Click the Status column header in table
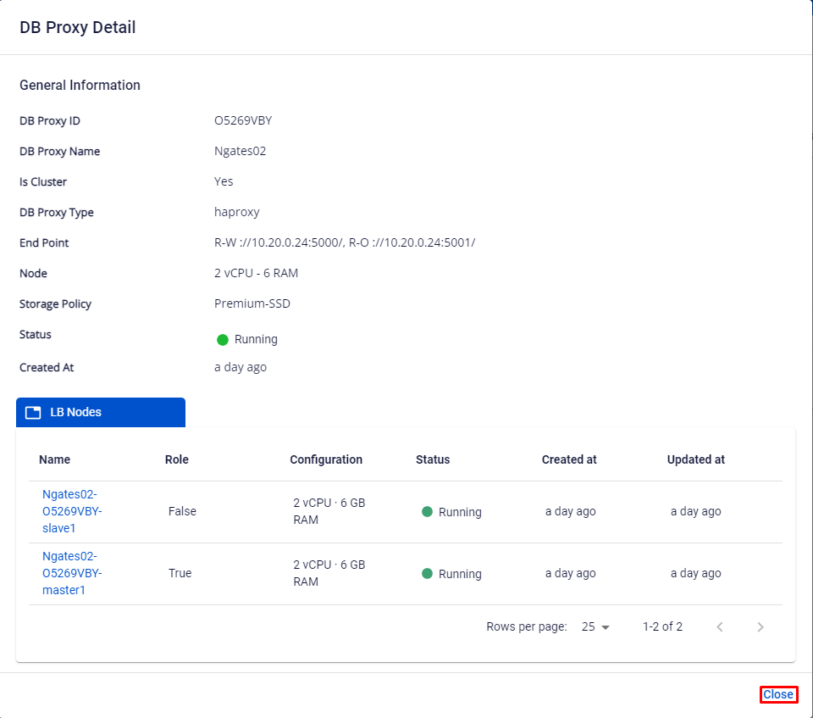Screen dimensions: 813x718 pos(433,459)
